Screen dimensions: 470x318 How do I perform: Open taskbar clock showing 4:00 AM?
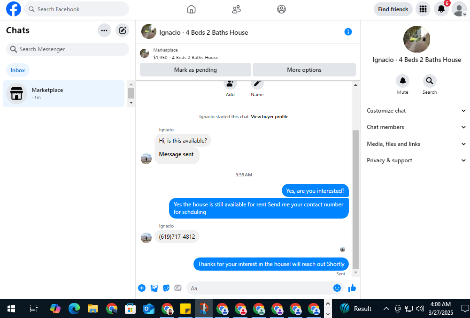[x=440, y=309]
